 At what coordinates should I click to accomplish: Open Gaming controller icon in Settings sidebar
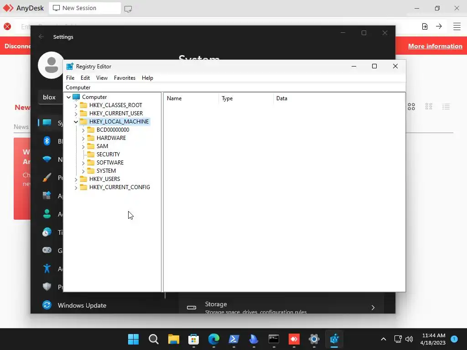[47, 250]
